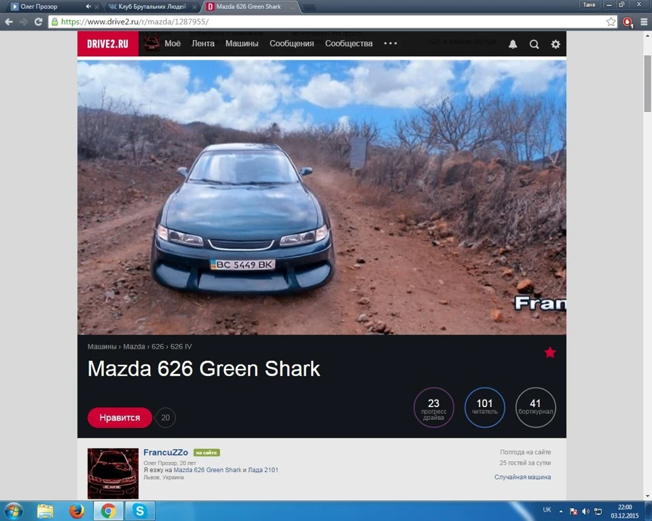Open FrancuZZo user profile link
This screenshot has width=652, height=521.
166,452
